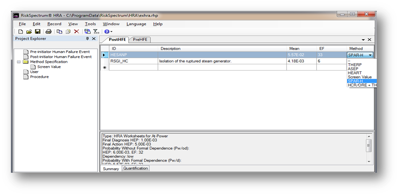Switch to the Quantification tab

[x=136, y=168]
